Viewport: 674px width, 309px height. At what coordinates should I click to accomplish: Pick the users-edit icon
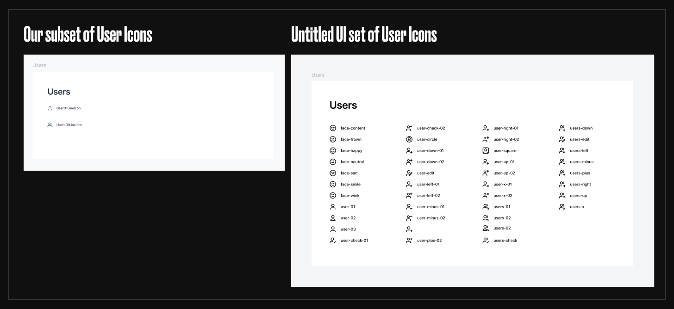tap(562, 139)
